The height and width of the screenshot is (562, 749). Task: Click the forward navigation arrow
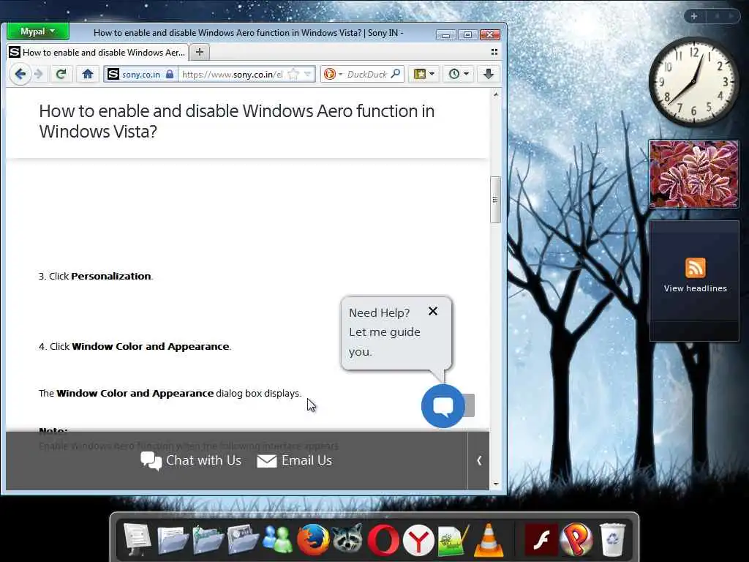pos(39,75)
